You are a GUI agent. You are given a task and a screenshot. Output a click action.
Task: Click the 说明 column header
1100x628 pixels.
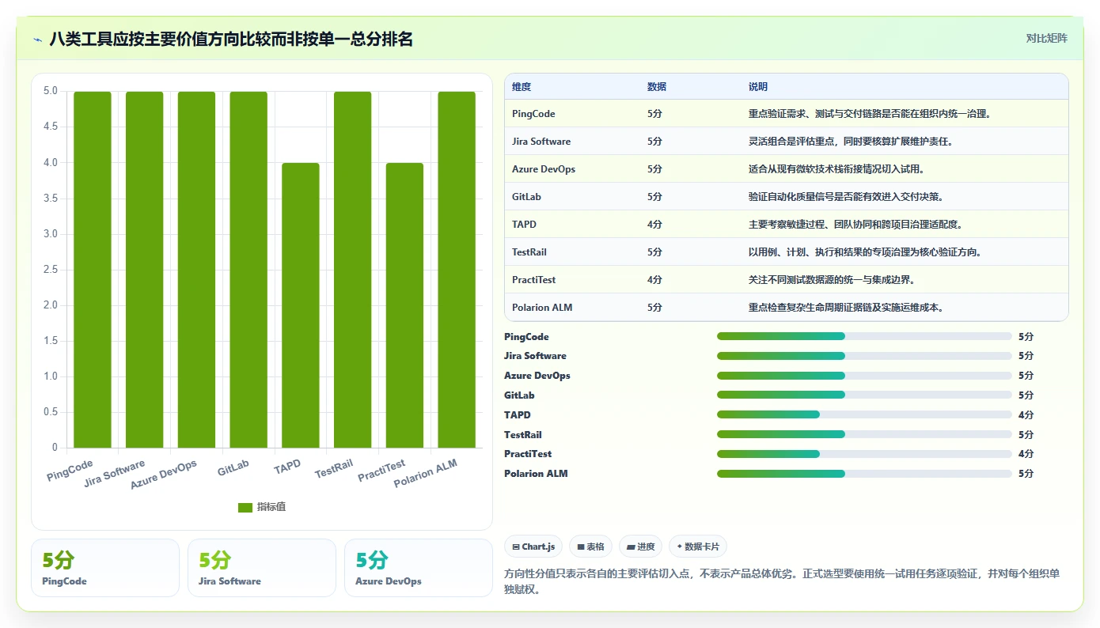(x=758, y=86)
